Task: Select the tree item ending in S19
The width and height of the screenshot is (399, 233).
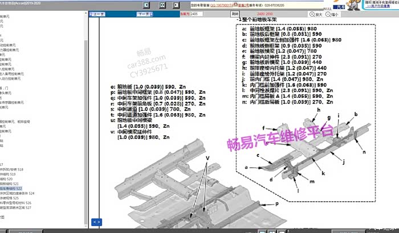Action: click(7, 174)
